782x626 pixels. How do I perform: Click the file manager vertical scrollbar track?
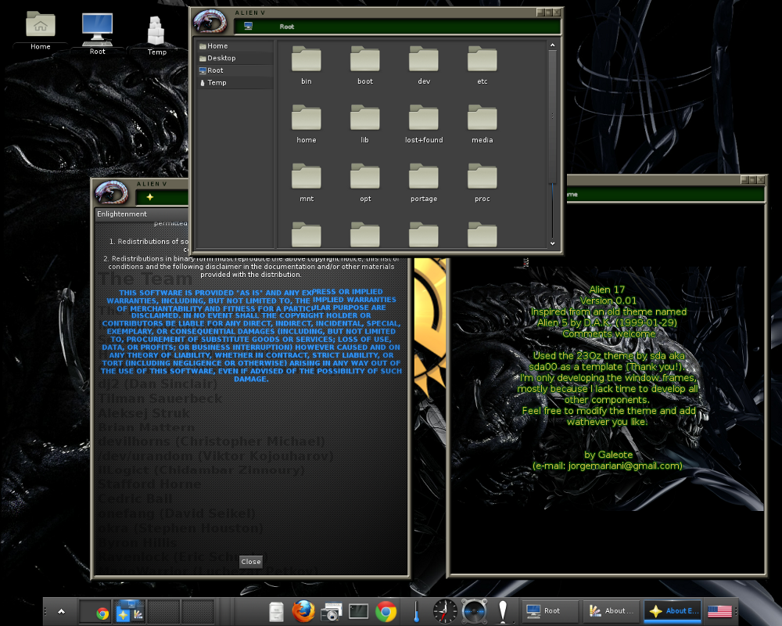coord(553,144)
